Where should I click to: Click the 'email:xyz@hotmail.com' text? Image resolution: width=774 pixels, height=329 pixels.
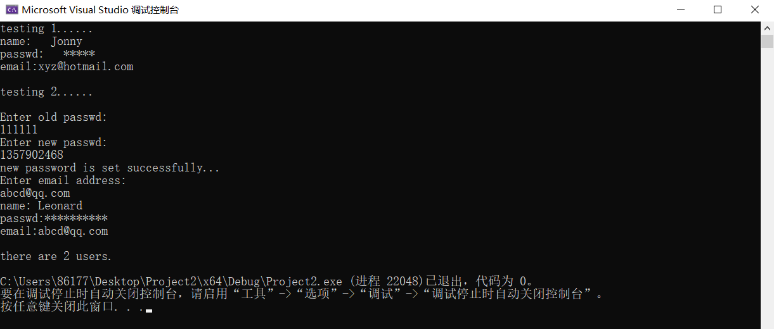(67, 66)
